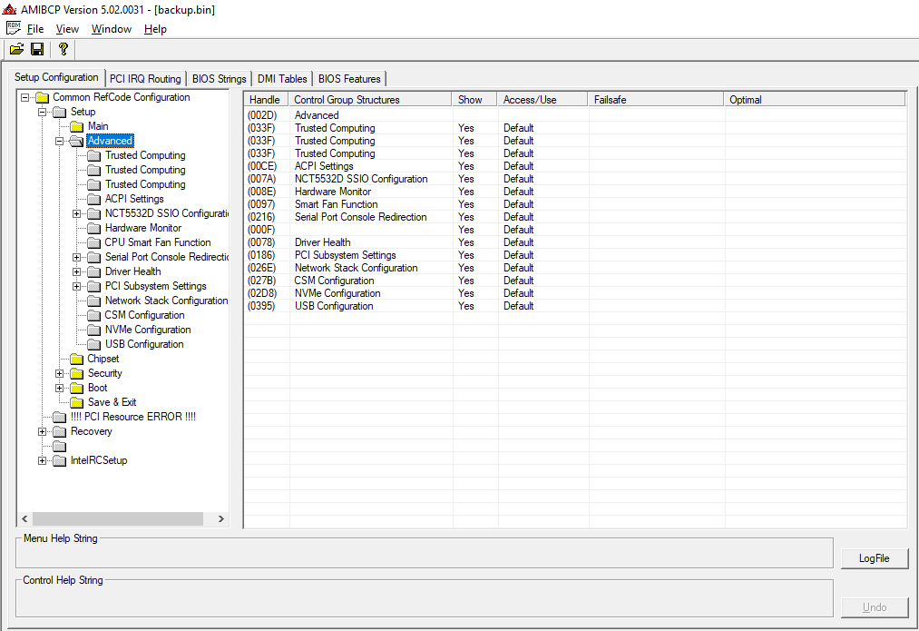919x631 pixels.
Task: Click folder icon next to CSM Configuration
Action: (93, 316)
